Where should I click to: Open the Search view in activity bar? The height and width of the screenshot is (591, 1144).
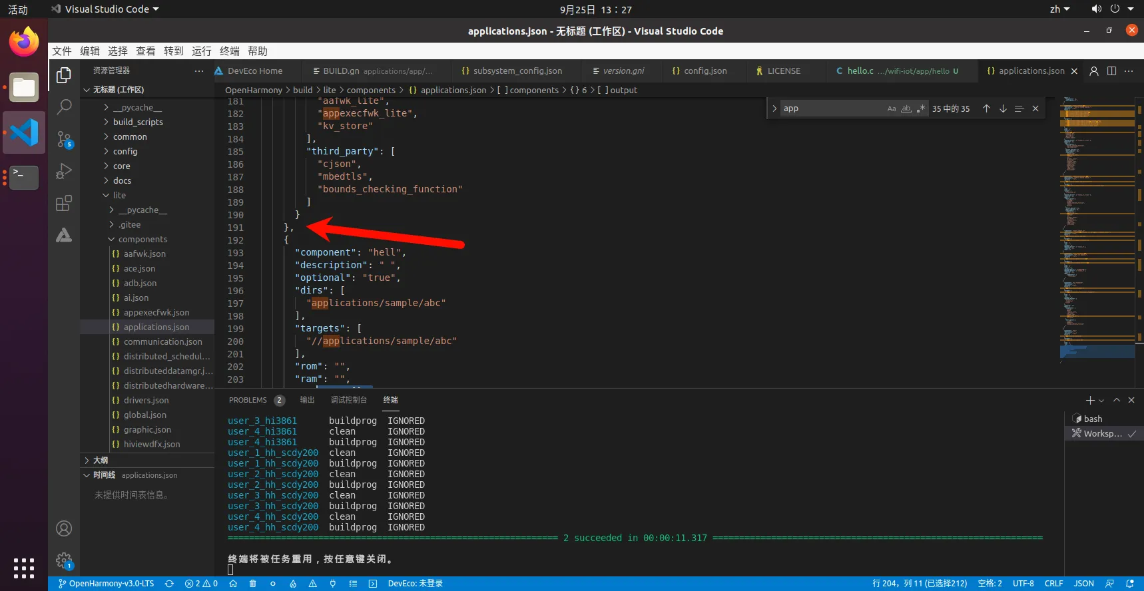pos(64,106)
